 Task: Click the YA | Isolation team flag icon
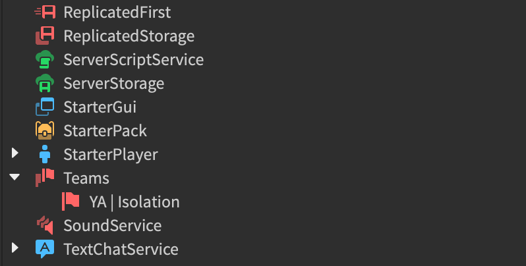click(x=71, y=201)
